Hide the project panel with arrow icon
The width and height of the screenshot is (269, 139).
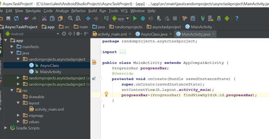tap(87, 34)
